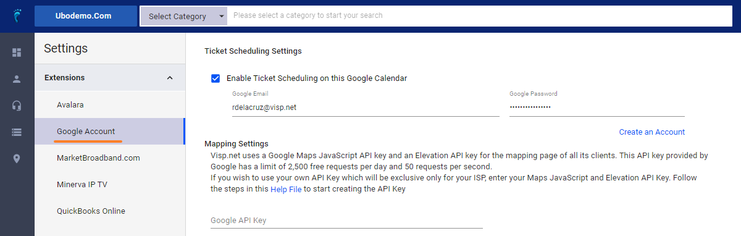Click the Ubodemo.Com button
Viewport: 741px width, 236px height.
[x=86, y=16]
